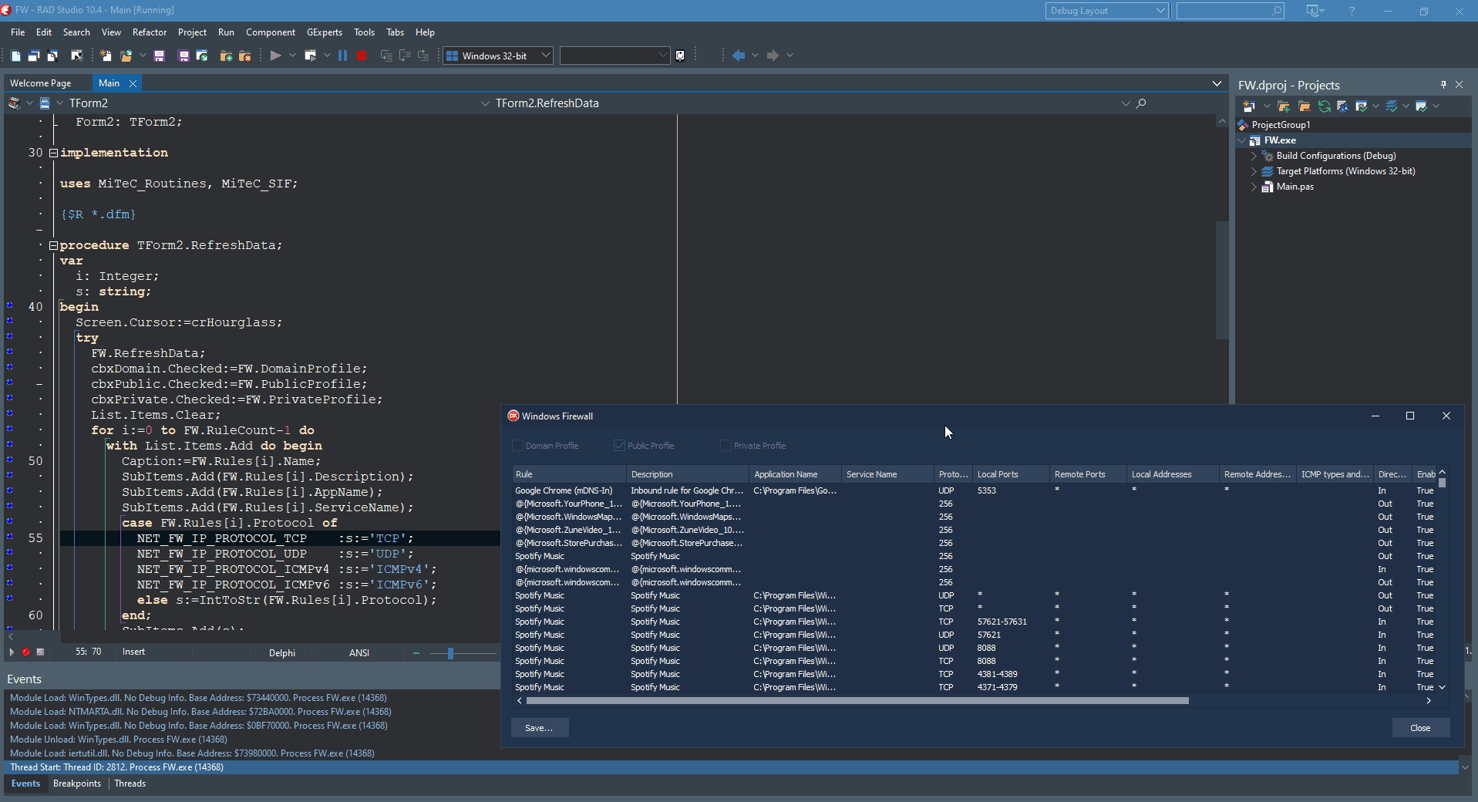
Task: Open the Refactor menu
Action: (x=150, y=32)
